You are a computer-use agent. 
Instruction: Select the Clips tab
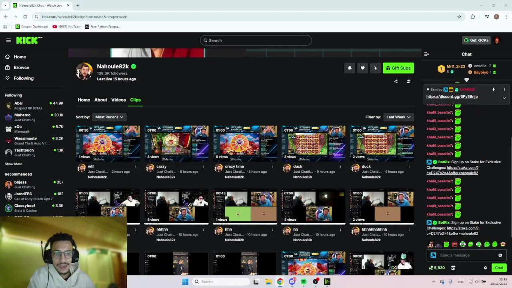tap(135, 100)
